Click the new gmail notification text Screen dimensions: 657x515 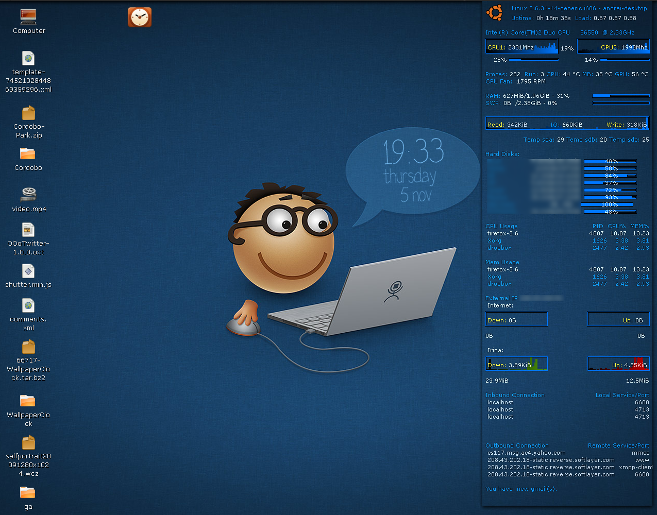pos(521,489)
